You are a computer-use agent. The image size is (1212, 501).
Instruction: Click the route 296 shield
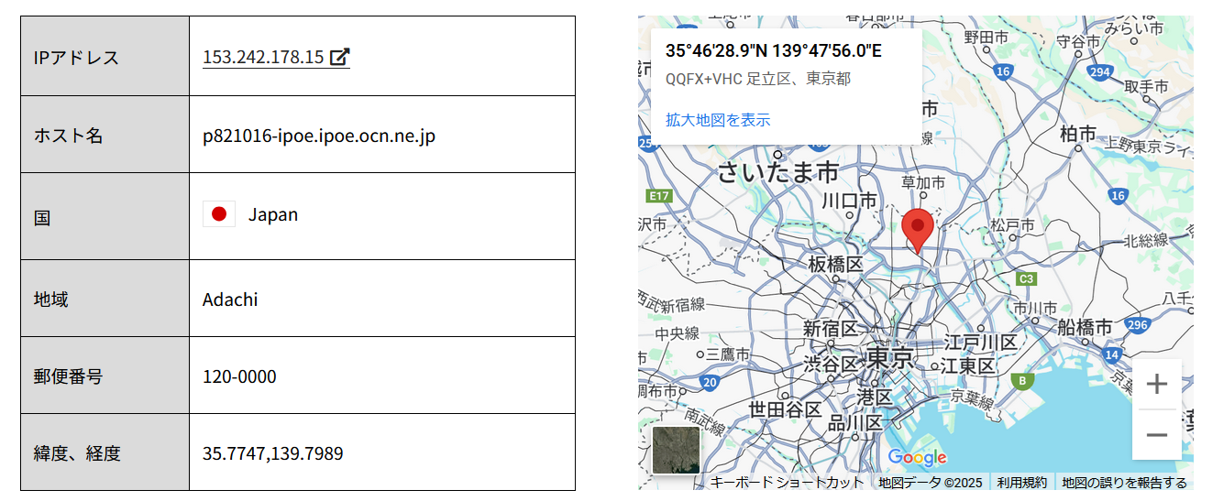pos(1138,325)
